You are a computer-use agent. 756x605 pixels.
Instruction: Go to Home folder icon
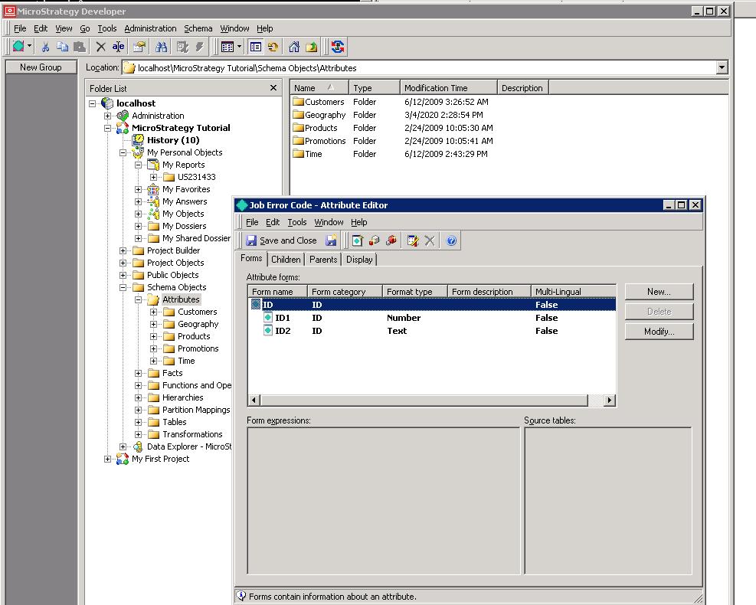coord(294,47)
